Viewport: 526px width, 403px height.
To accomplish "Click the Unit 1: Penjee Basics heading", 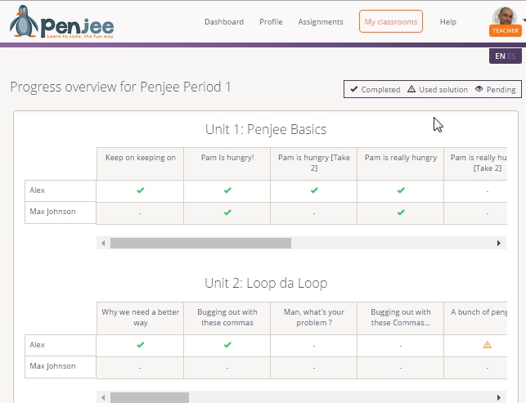I will click(x=266, y=129).
